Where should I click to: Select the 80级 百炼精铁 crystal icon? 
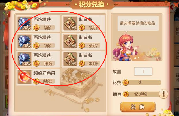[x=25, y=23]
